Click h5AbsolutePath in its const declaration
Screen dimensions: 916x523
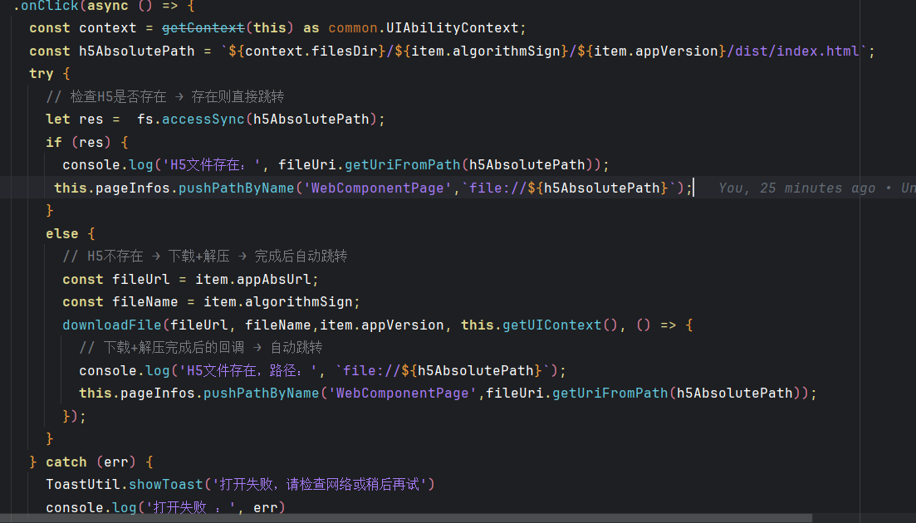(x=137, y=51)
